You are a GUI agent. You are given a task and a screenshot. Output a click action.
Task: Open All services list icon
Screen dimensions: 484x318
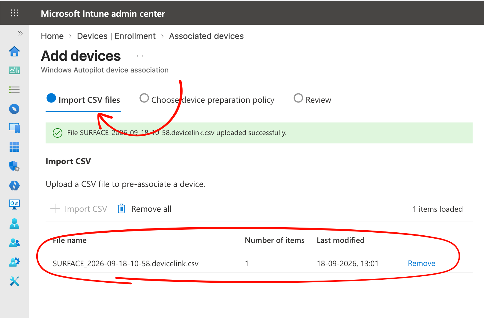point(14,90)
